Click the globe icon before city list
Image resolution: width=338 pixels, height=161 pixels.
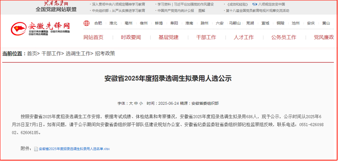coord(86,23)
